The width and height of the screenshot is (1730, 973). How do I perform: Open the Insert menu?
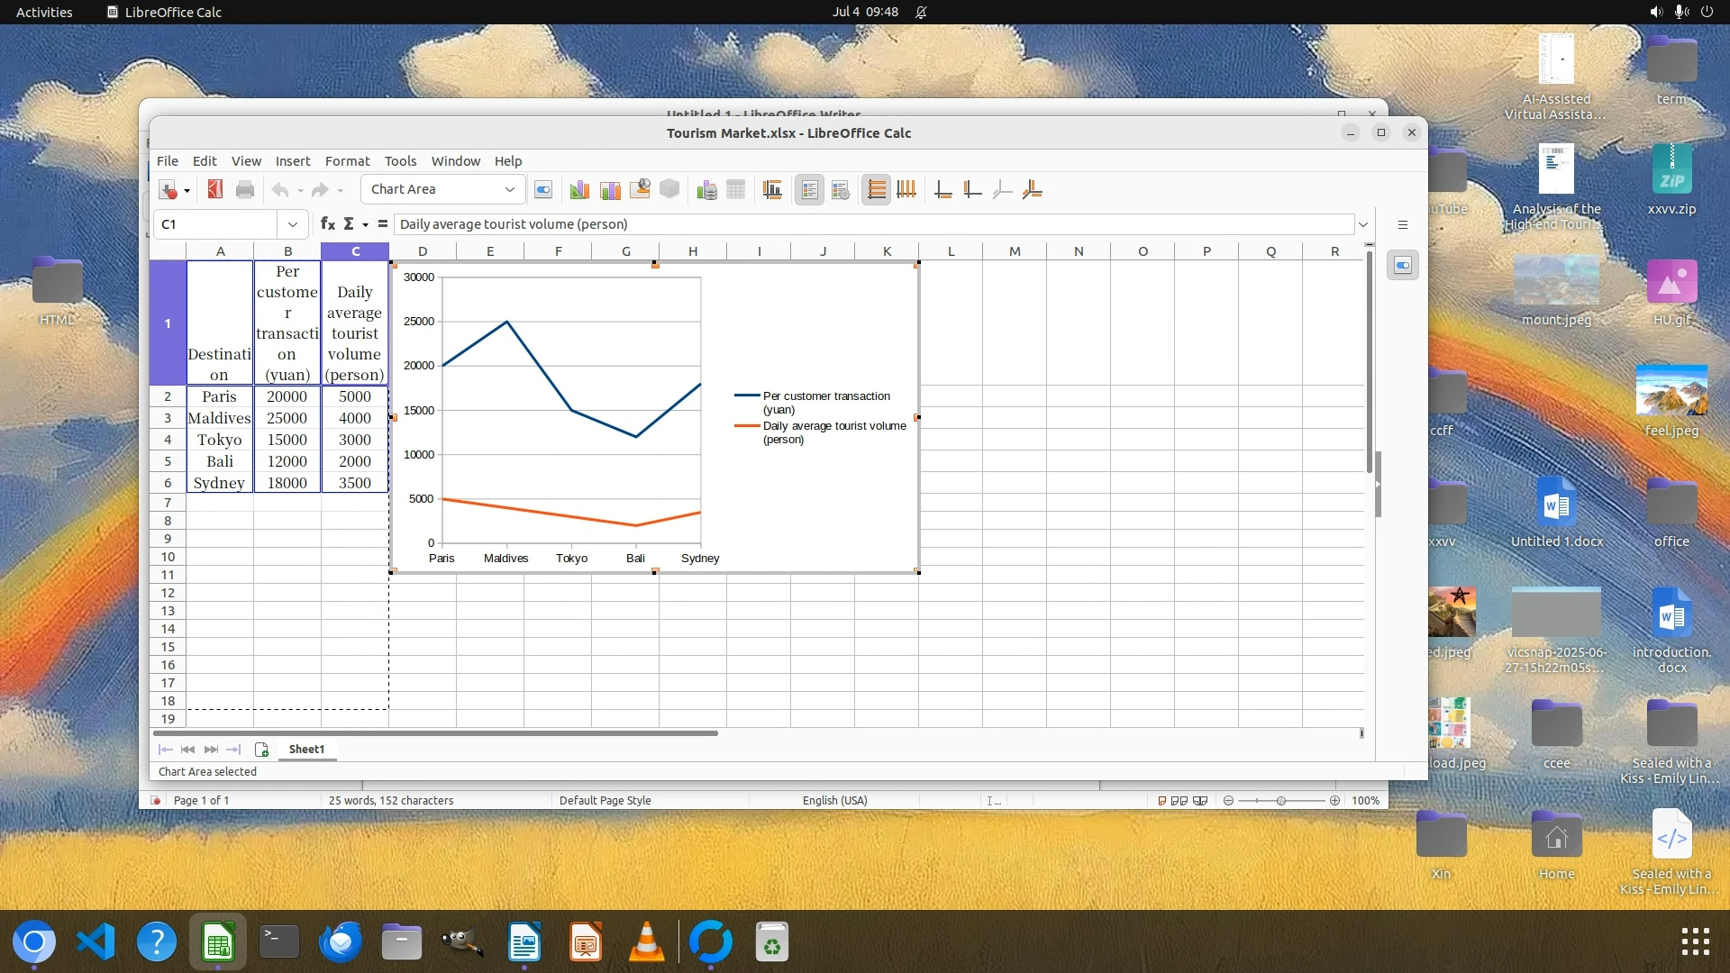click(292, 160)
